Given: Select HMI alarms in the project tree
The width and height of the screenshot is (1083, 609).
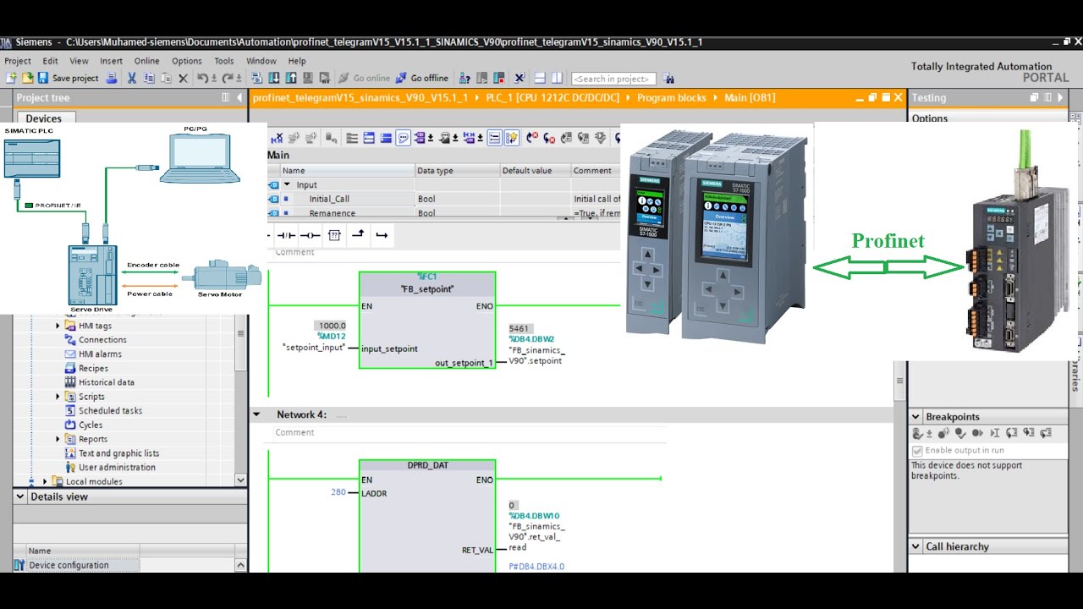Looking at the screenshot, I should click(x=100, y=354).
